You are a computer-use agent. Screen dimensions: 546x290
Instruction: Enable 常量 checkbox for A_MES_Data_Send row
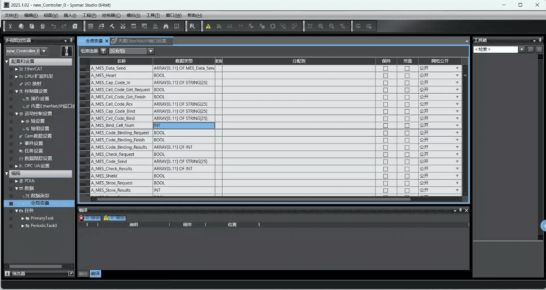click(407, 68)
